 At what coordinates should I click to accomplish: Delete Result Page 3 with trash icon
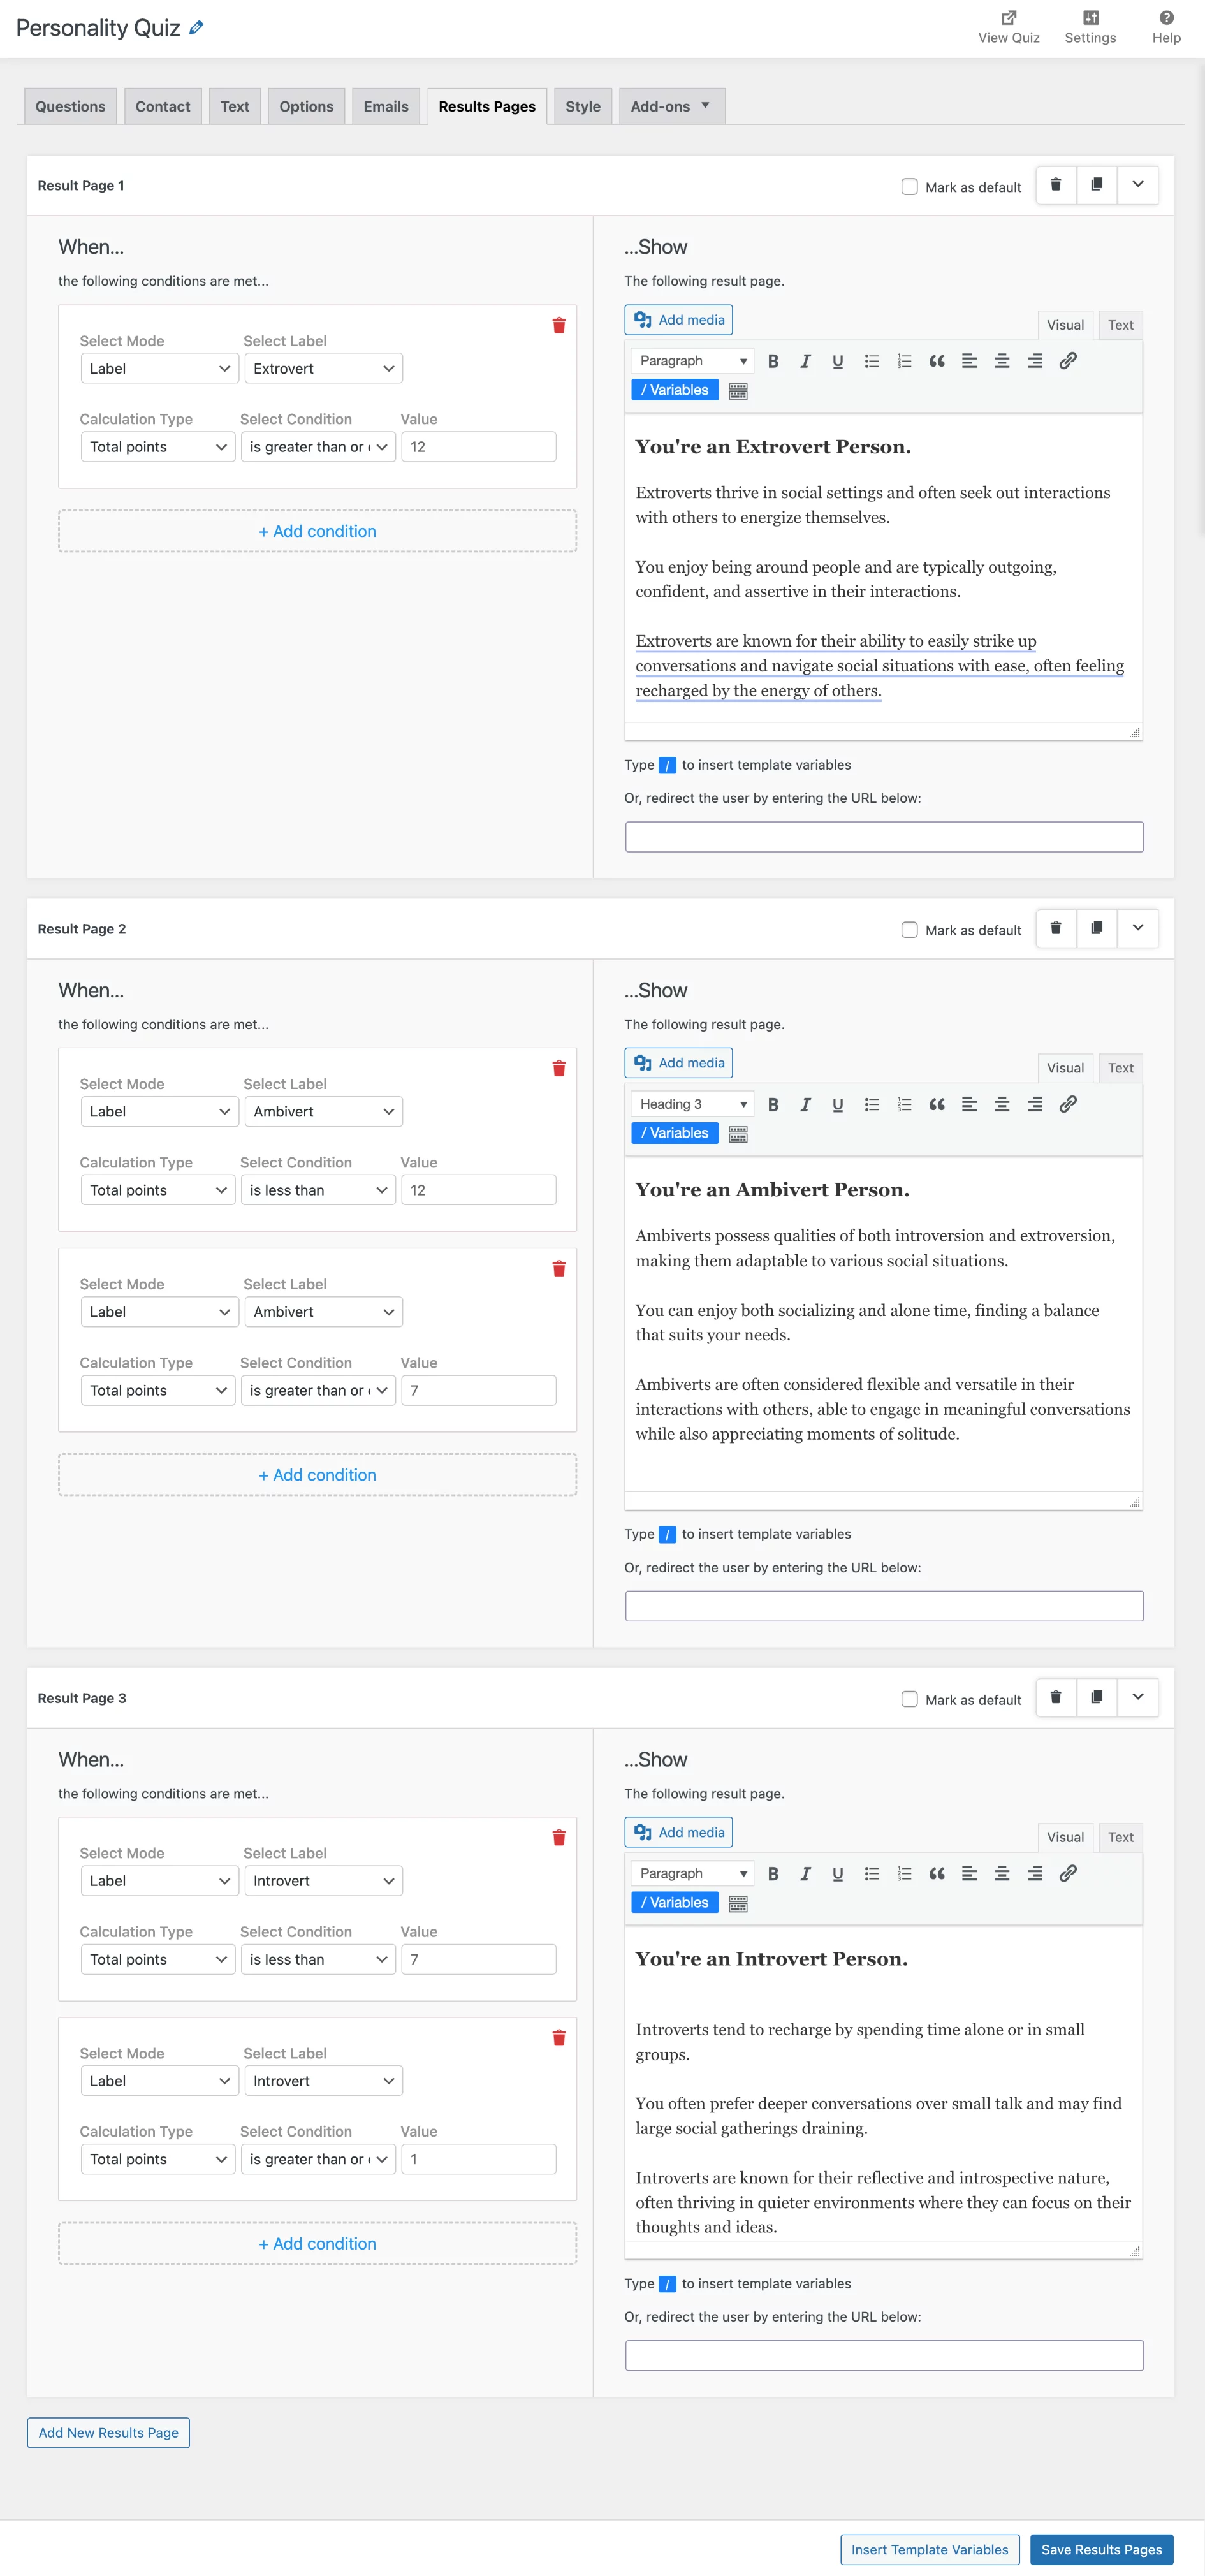pos(1055,1697)
